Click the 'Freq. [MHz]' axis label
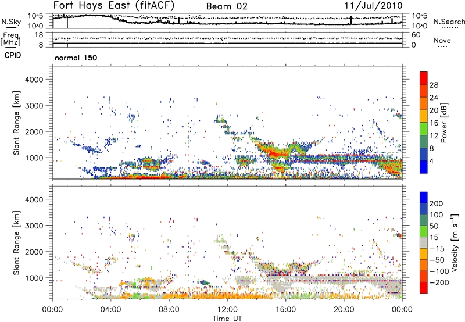The image size is (465, 322). (11, 39)
